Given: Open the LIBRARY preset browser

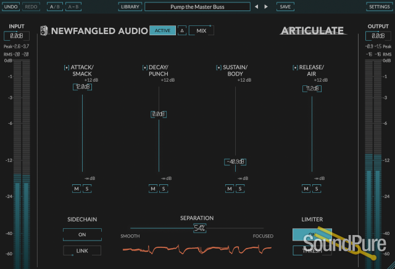Looking at the screenshot, I should 129,6.
